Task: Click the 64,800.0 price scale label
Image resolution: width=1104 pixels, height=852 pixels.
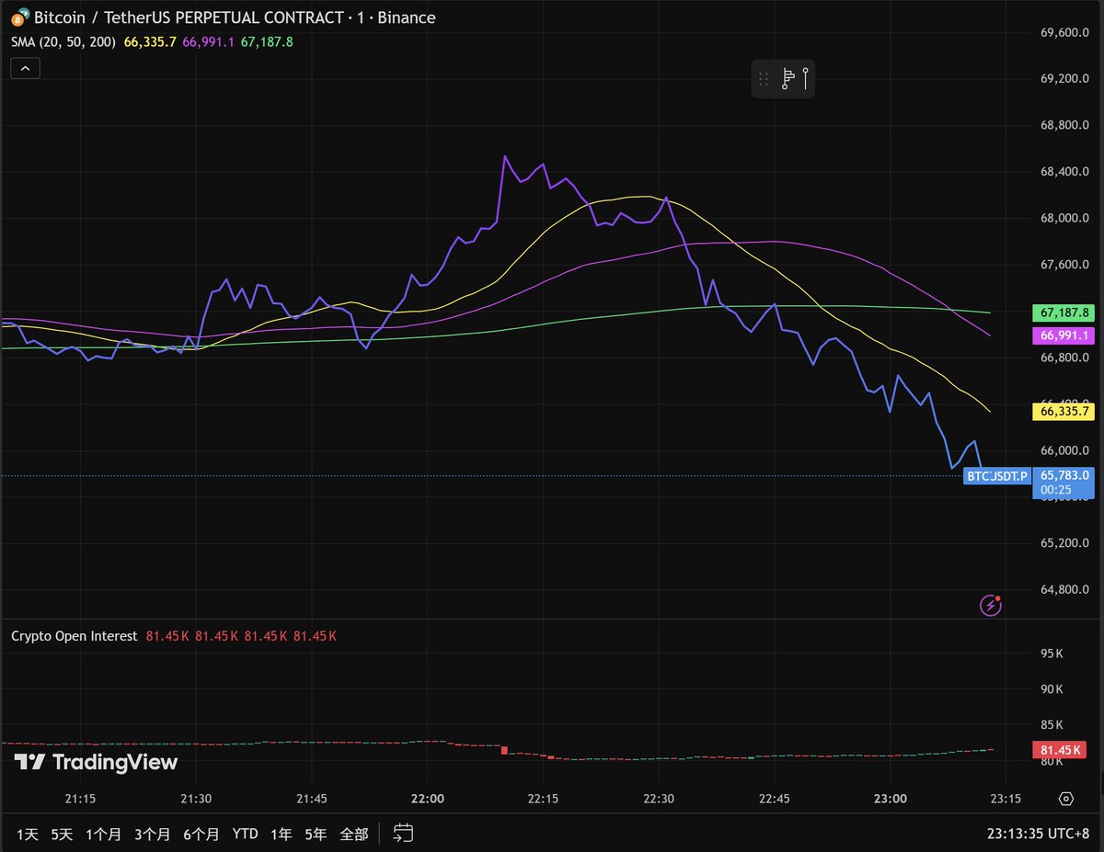Action: tap(1064, 589)
